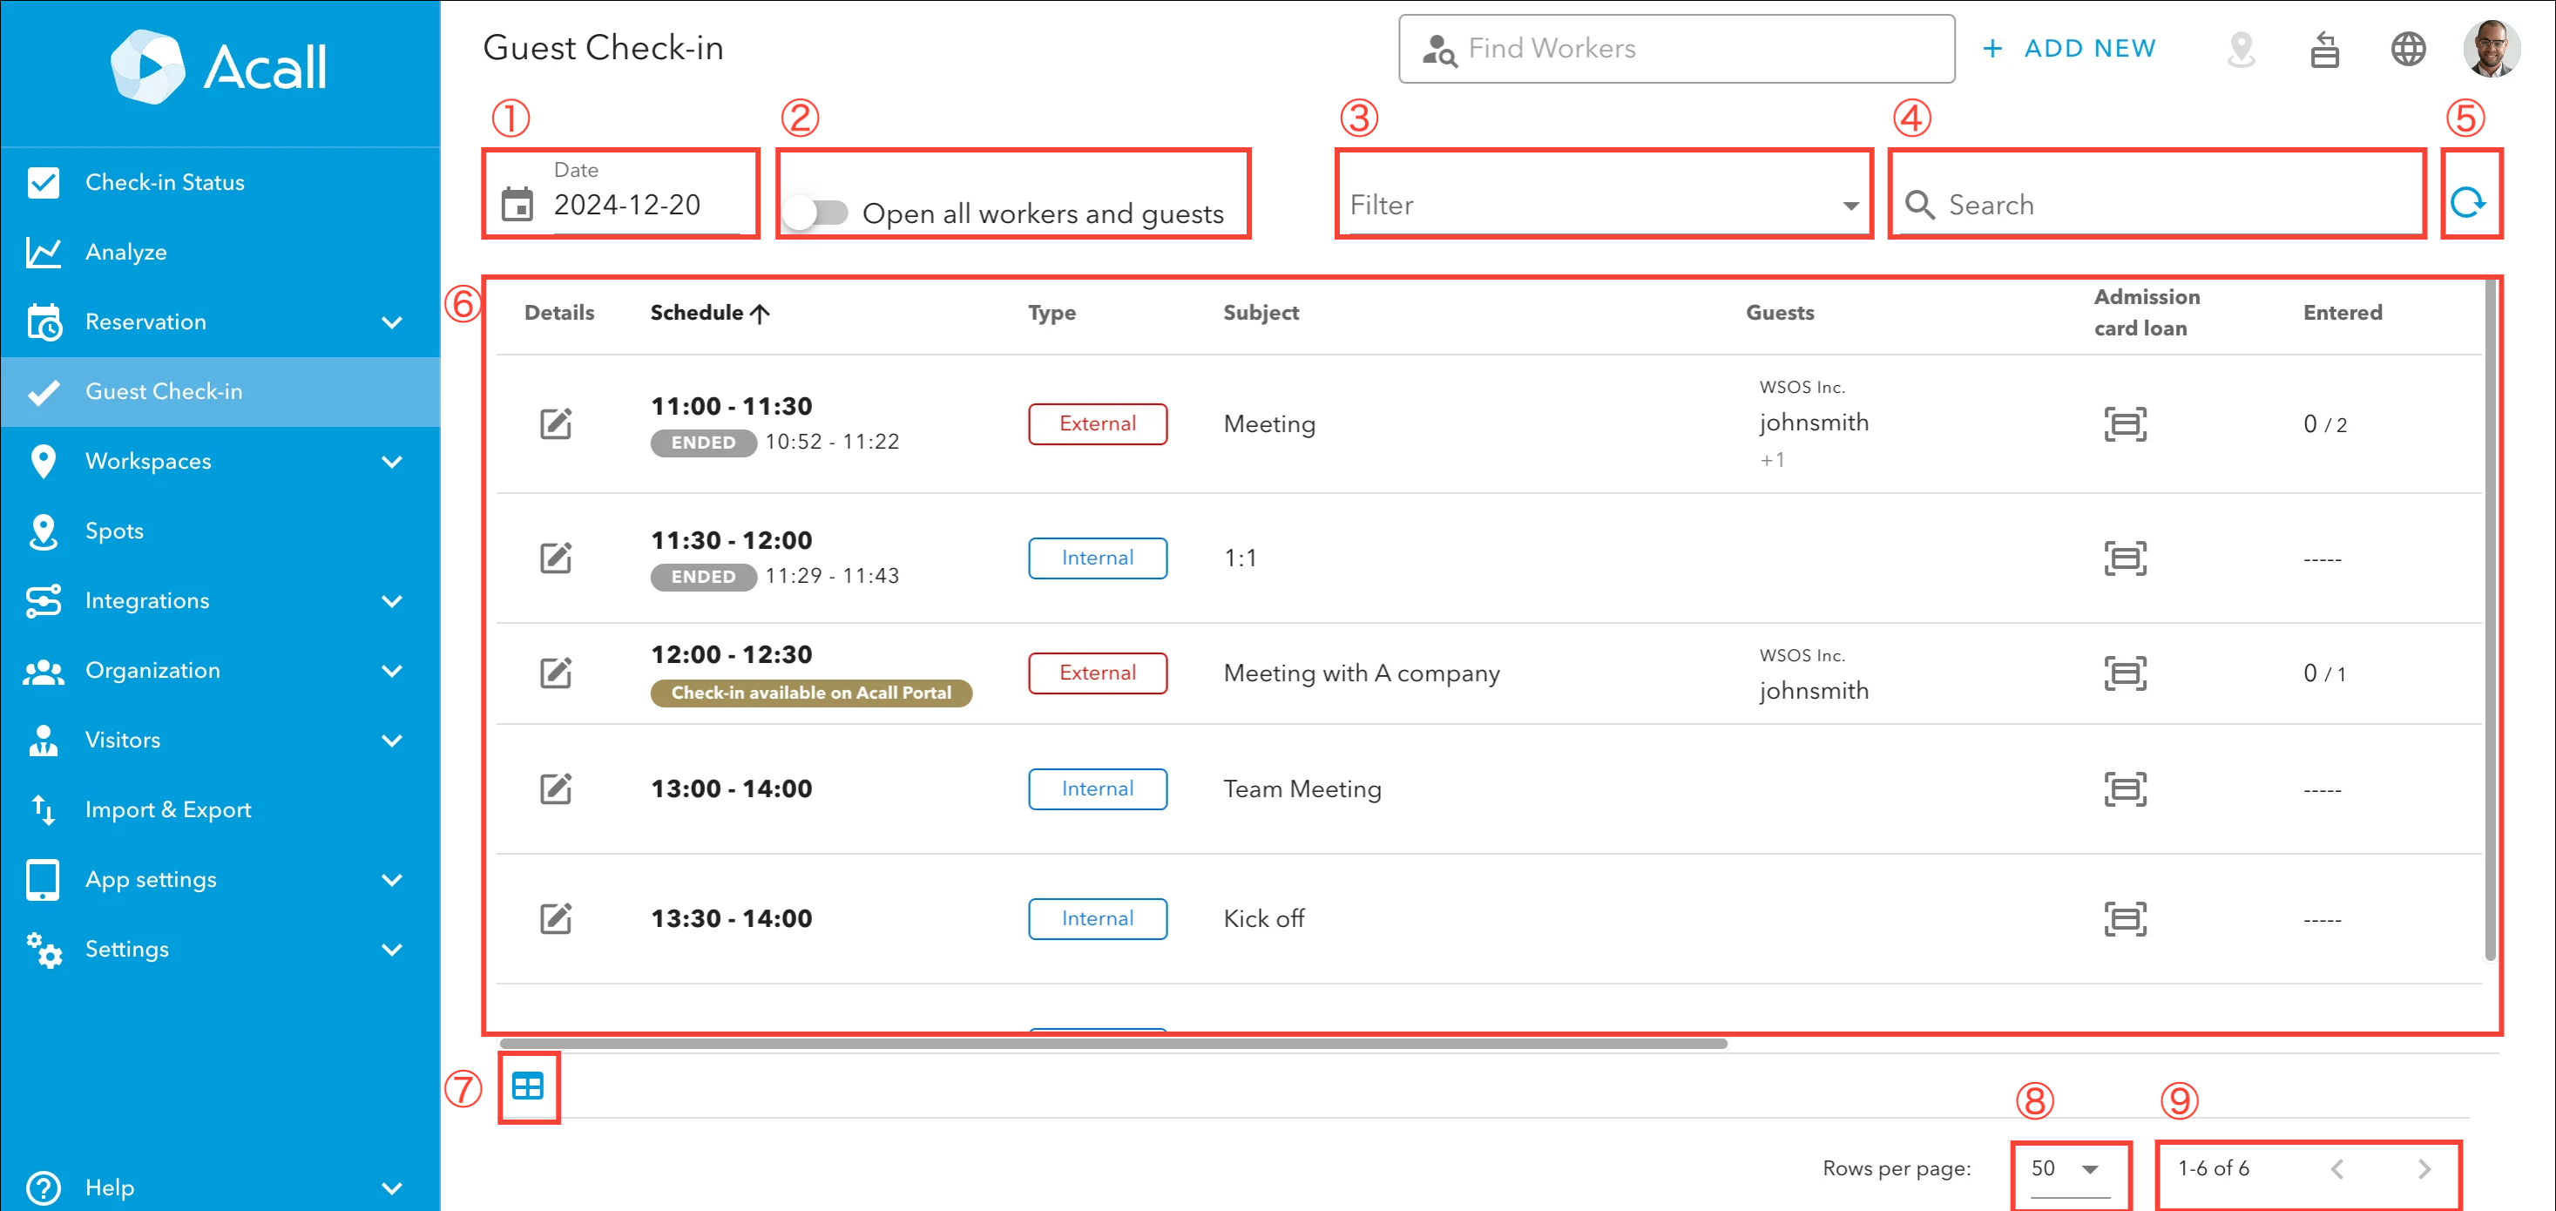Screen dimensions: 2556x1211
Task: Toggle Open all workers and guests switch
Action: point(815,213)
